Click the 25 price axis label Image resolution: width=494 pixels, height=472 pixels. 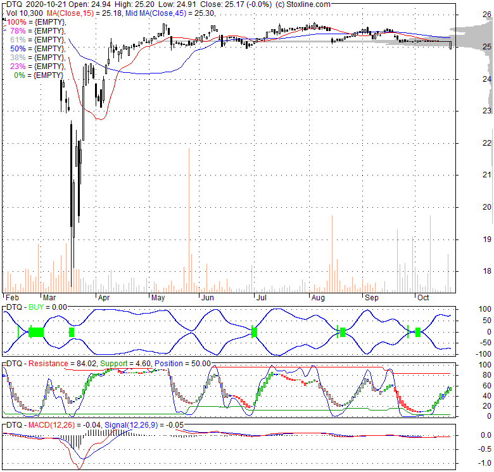[x=487, y=47]
